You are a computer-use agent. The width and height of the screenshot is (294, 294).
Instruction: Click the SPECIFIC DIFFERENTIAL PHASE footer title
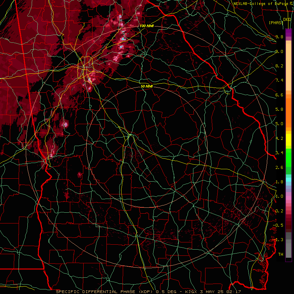95,292
